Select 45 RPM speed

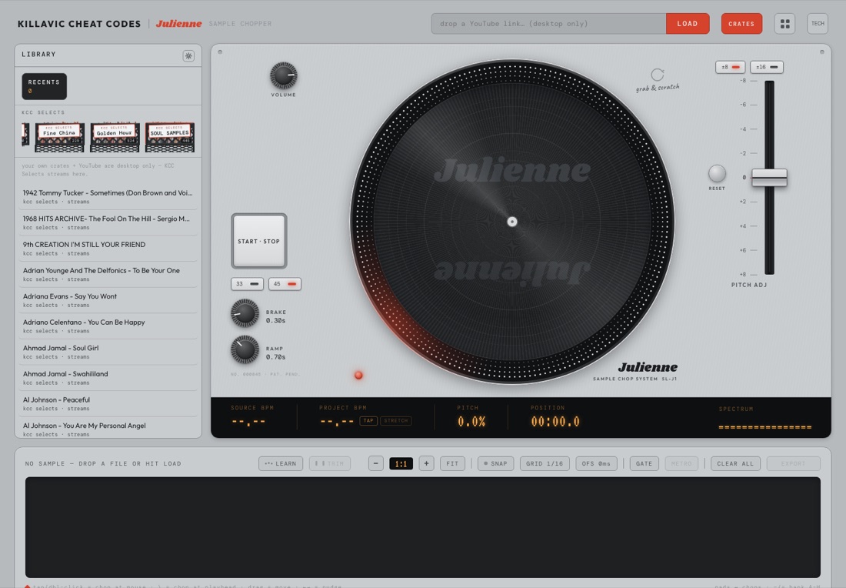point(285,284)
